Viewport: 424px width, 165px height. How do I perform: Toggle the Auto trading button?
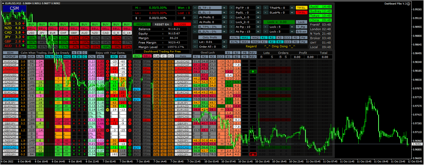pos(183,56)
